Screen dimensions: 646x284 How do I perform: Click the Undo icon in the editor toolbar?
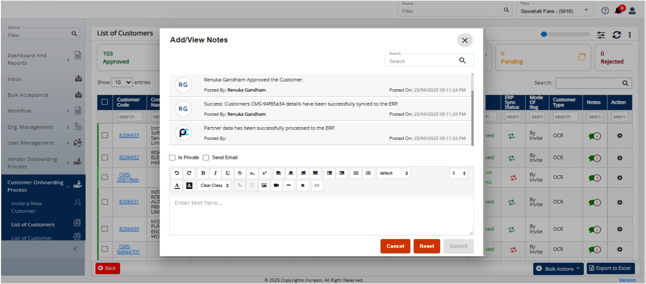click(x=177, y=173)
